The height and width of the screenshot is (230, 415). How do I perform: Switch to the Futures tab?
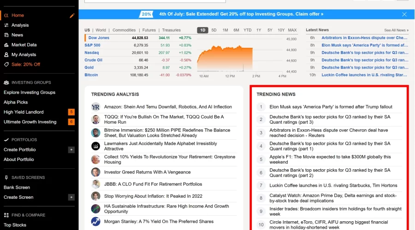(x=149, y=30)
